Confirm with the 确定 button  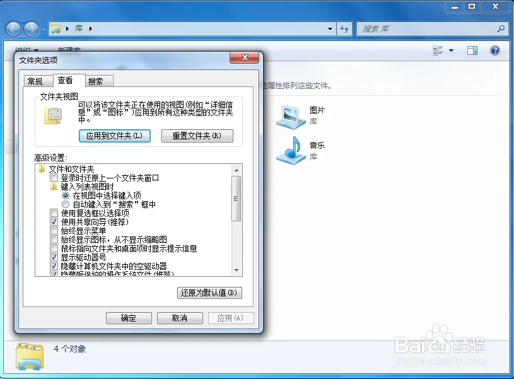click(x=129, y=318)
